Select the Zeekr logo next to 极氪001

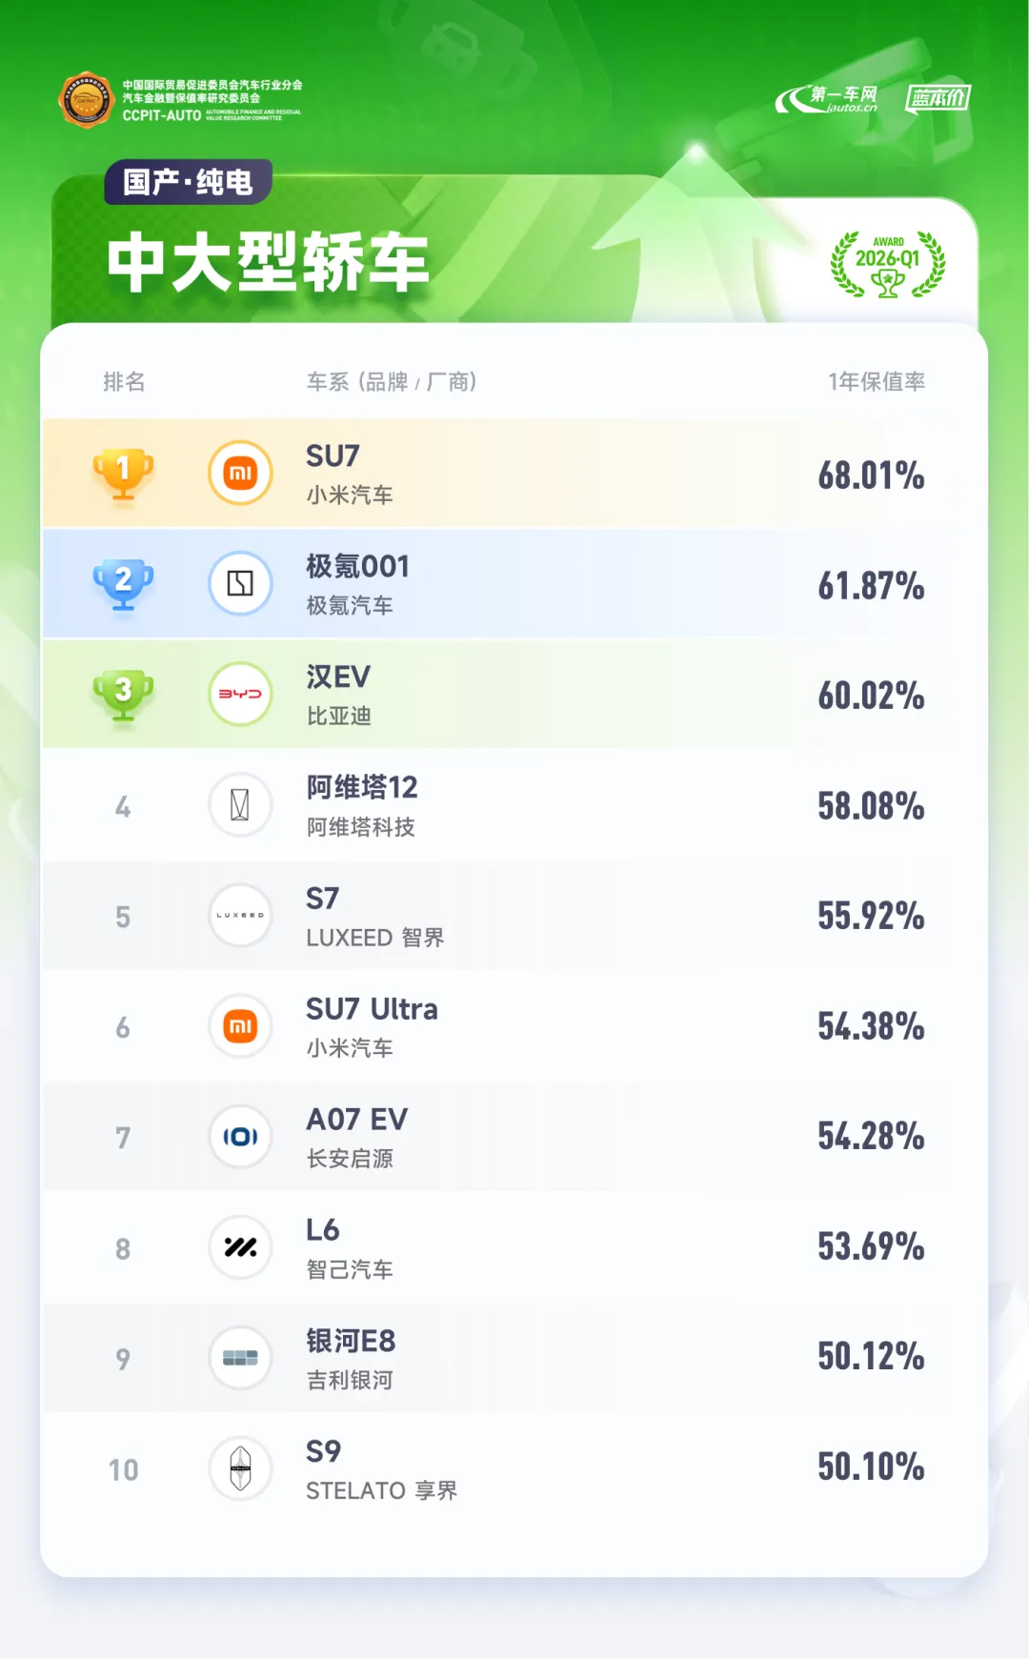coord(240,583)
